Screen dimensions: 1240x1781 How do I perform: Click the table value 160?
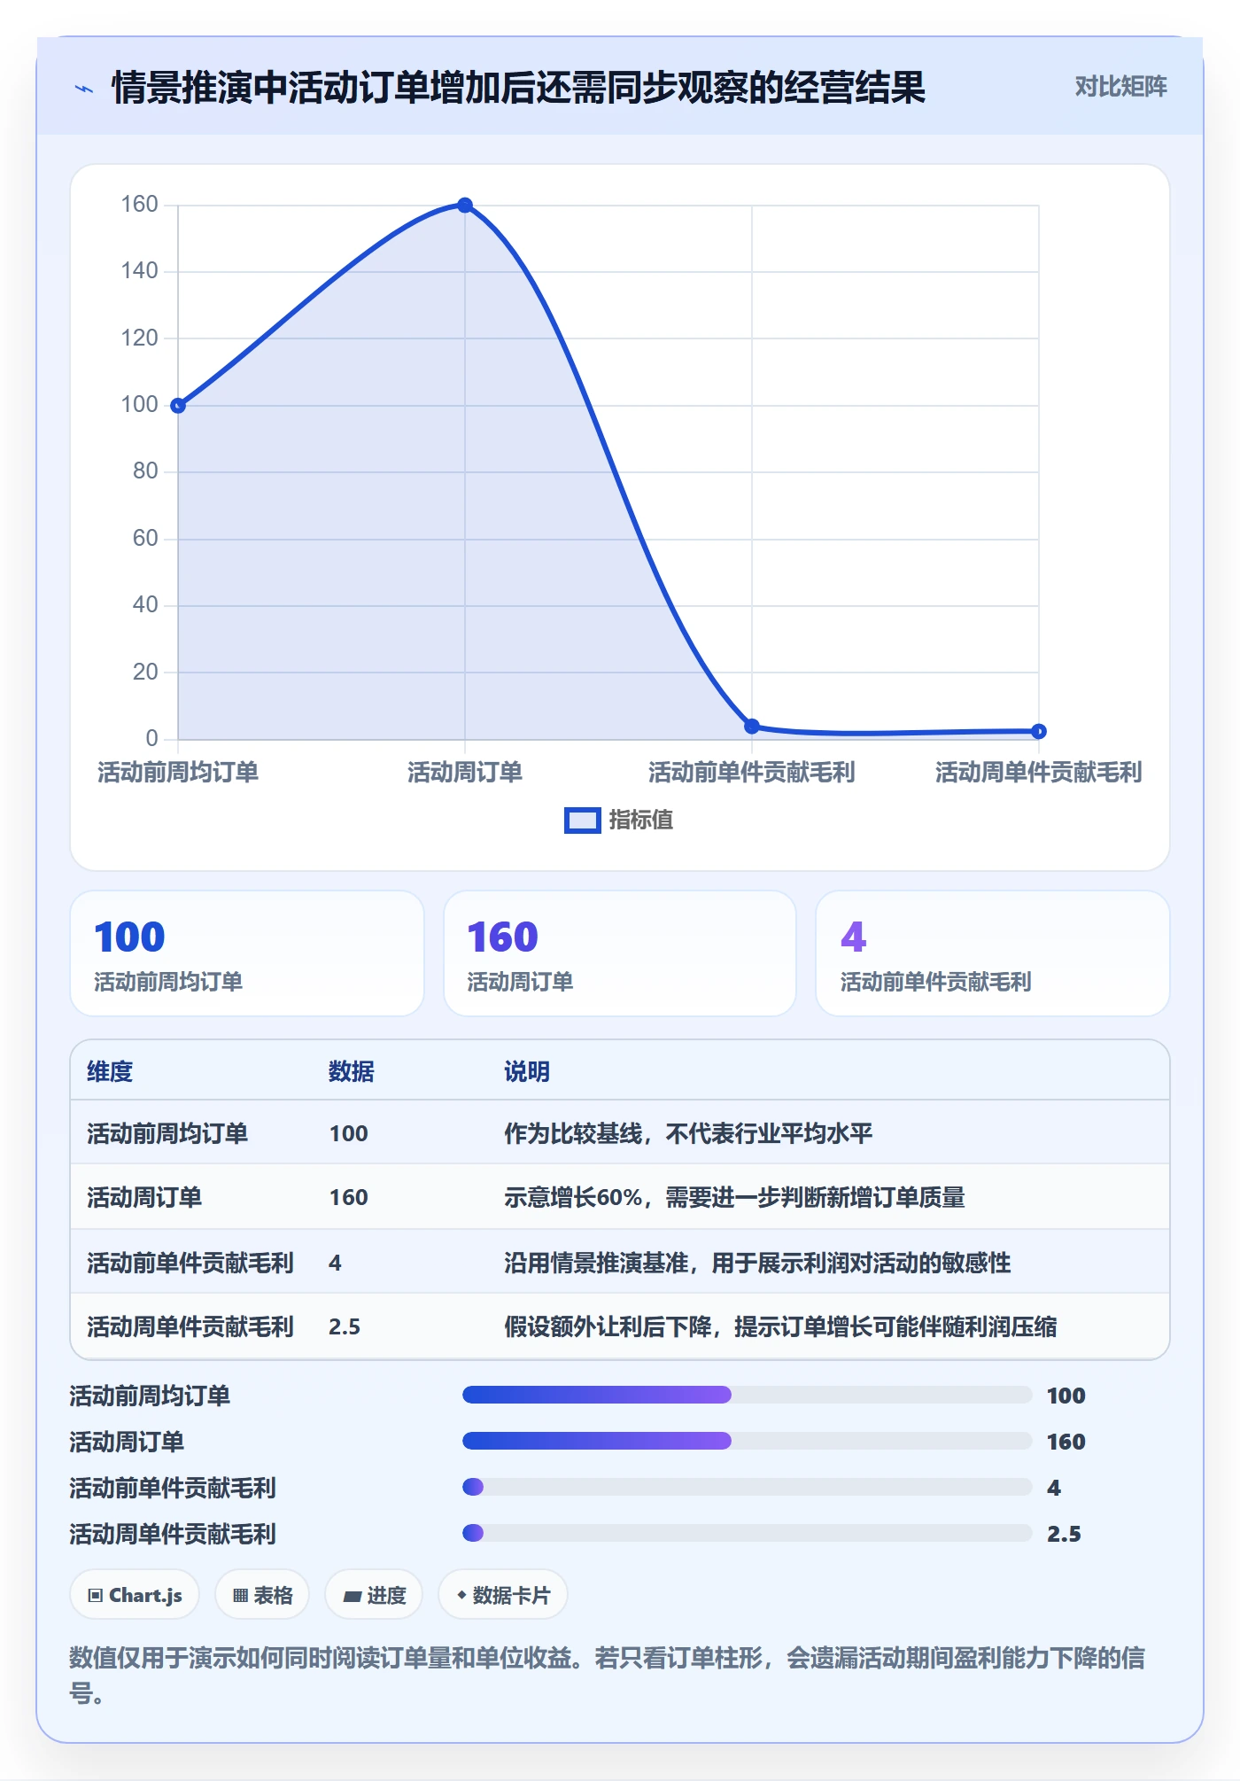(349, 1197)
